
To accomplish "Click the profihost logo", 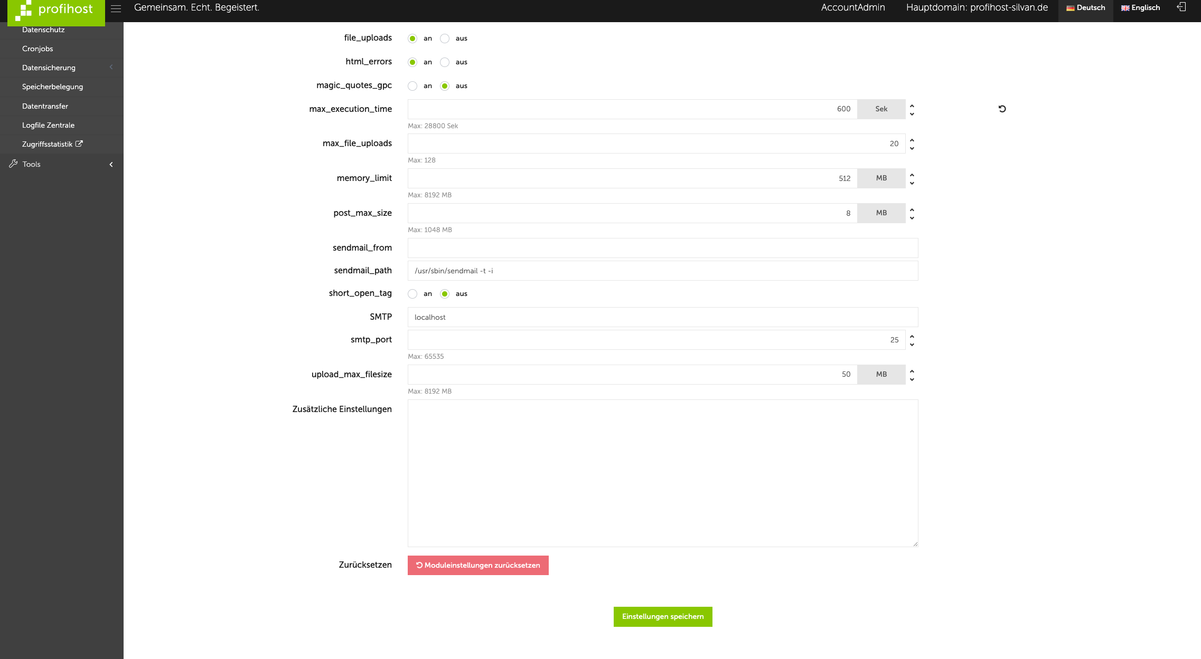I will tap(56, 11).
